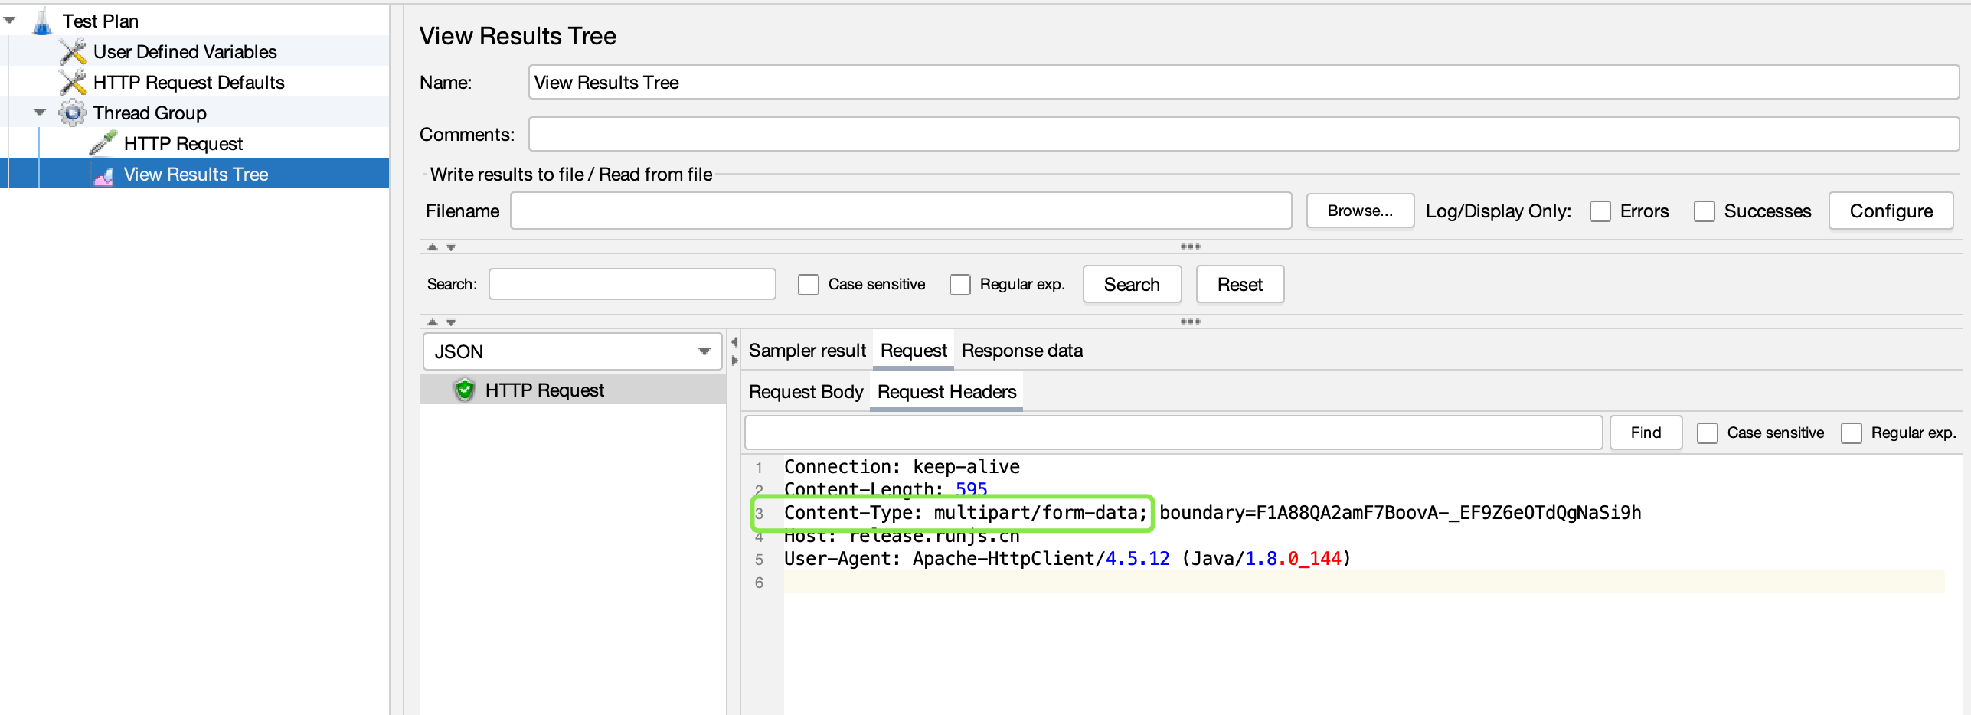Open the Request Body sub-tab
The height and width of the screenshot is (715, 1971).
pos(806,392)
